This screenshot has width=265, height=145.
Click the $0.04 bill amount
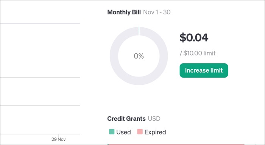coord(194,37)
